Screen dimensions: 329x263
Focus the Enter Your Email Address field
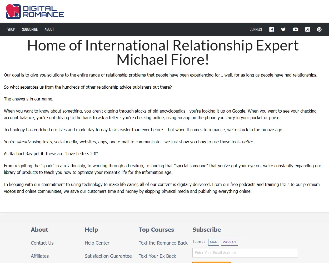245,253
